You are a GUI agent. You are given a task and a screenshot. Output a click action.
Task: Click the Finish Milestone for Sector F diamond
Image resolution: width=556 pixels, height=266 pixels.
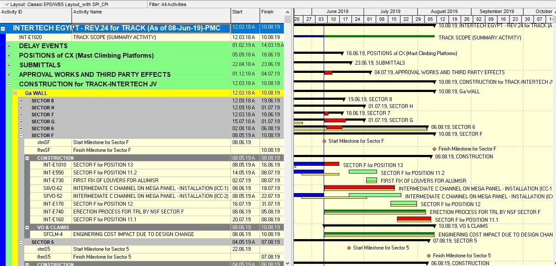(434, 149)
